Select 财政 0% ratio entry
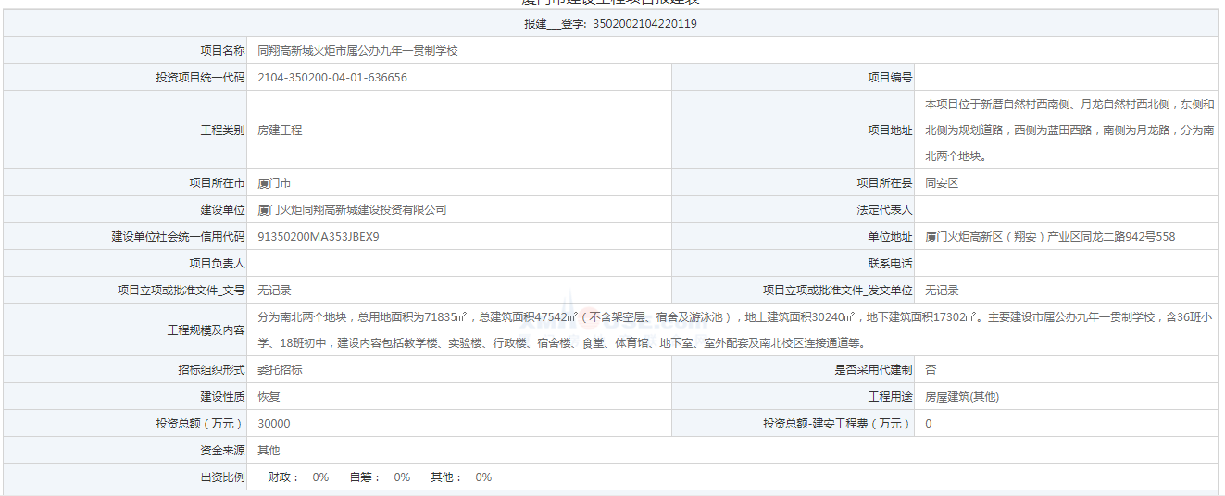Screen dimensions: 1225x496 pyautogui.click(x=298, y=477)
